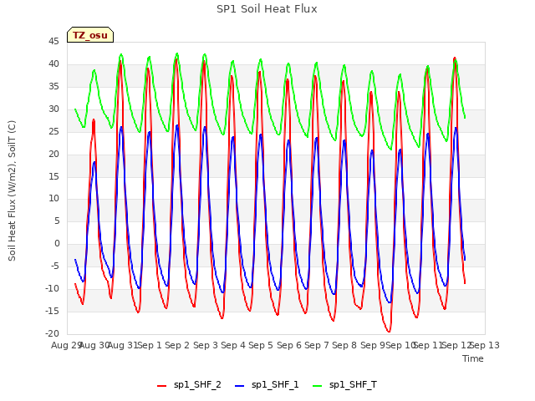Click the green sp1_SHF_T legend swatch
Image resolution: width=535 pixels, height=401 pixels.
pyautogui.click(x=318, y=386)
